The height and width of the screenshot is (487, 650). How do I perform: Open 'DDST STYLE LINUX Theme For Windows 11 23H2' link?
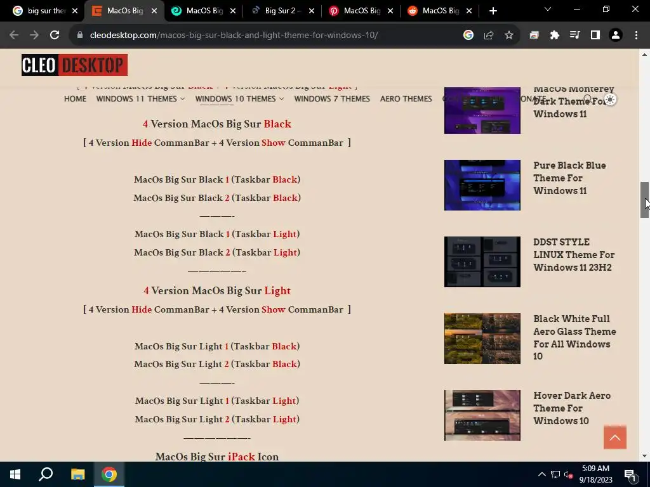(574, 255)
